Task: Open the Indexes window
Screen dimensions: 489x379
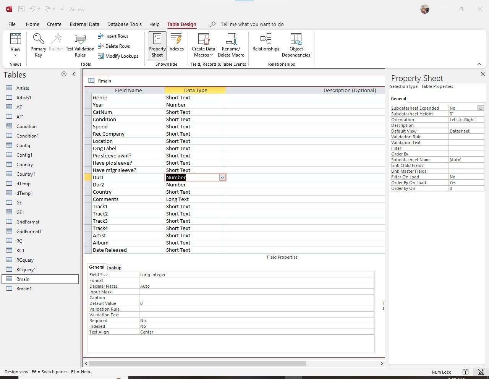Action: pos(176,43)
